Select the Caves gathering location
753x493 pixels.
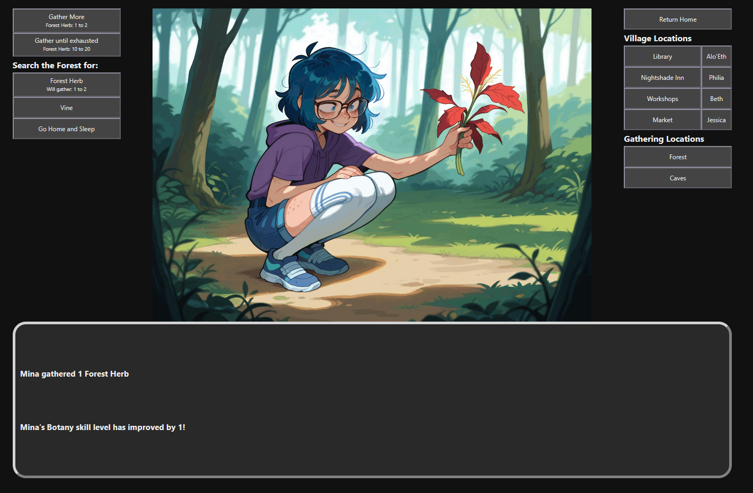click(x=678, y=178)
